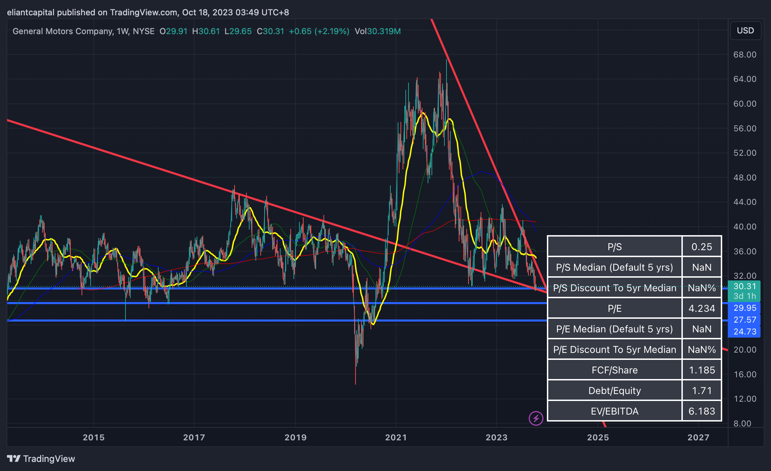
Task: Click the General Motors Company symbol title
Action: coord(63,31)
